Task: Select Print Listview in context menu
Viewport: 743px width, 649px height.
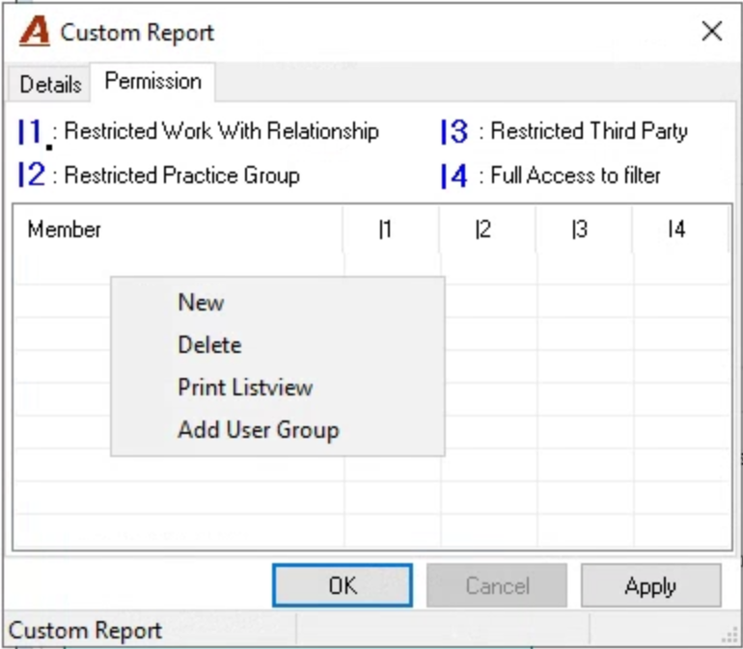Action: [x=277, y=387]
